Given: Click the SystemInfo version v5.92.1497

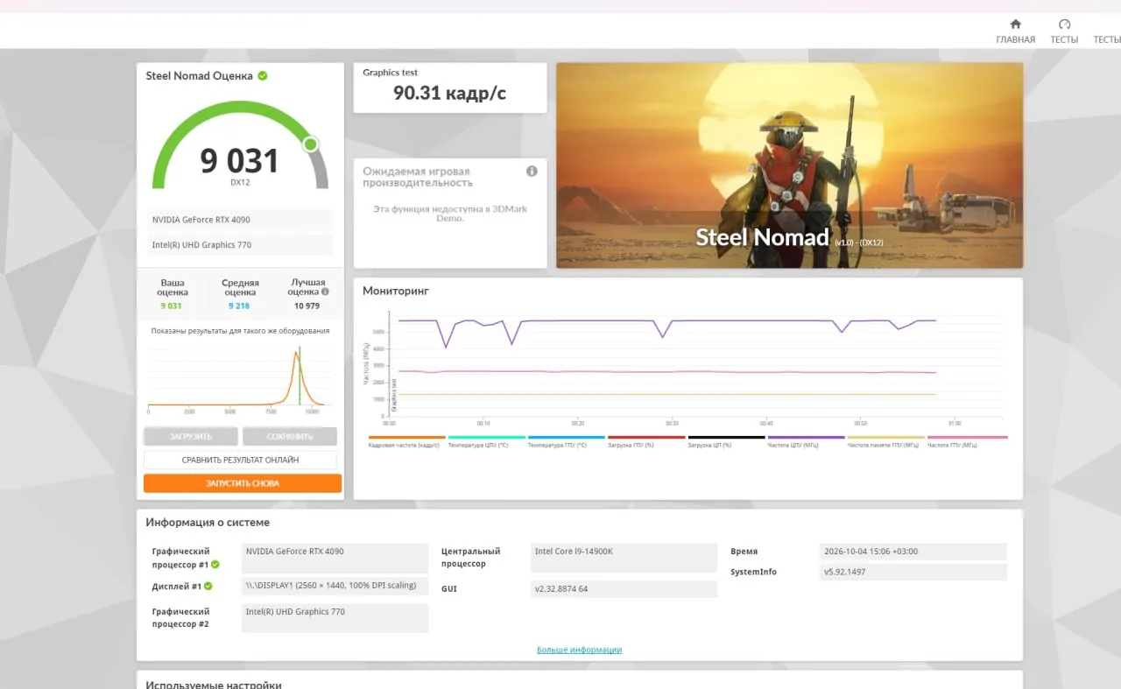Looking at the screenshot, I should (x=913, y=572).
